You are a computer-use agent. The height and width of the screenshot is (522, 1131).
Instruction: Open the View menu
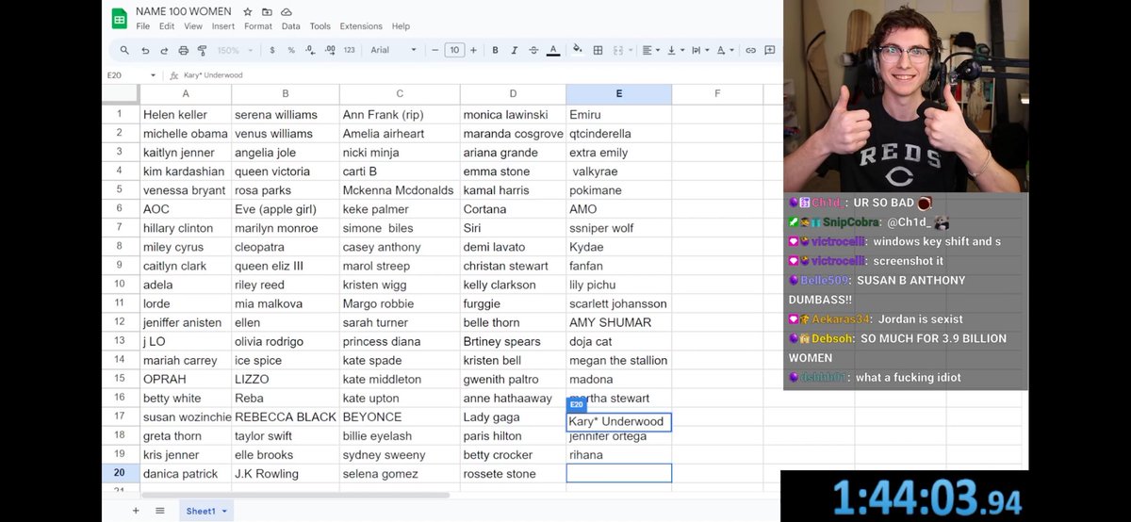pos(193,26)
